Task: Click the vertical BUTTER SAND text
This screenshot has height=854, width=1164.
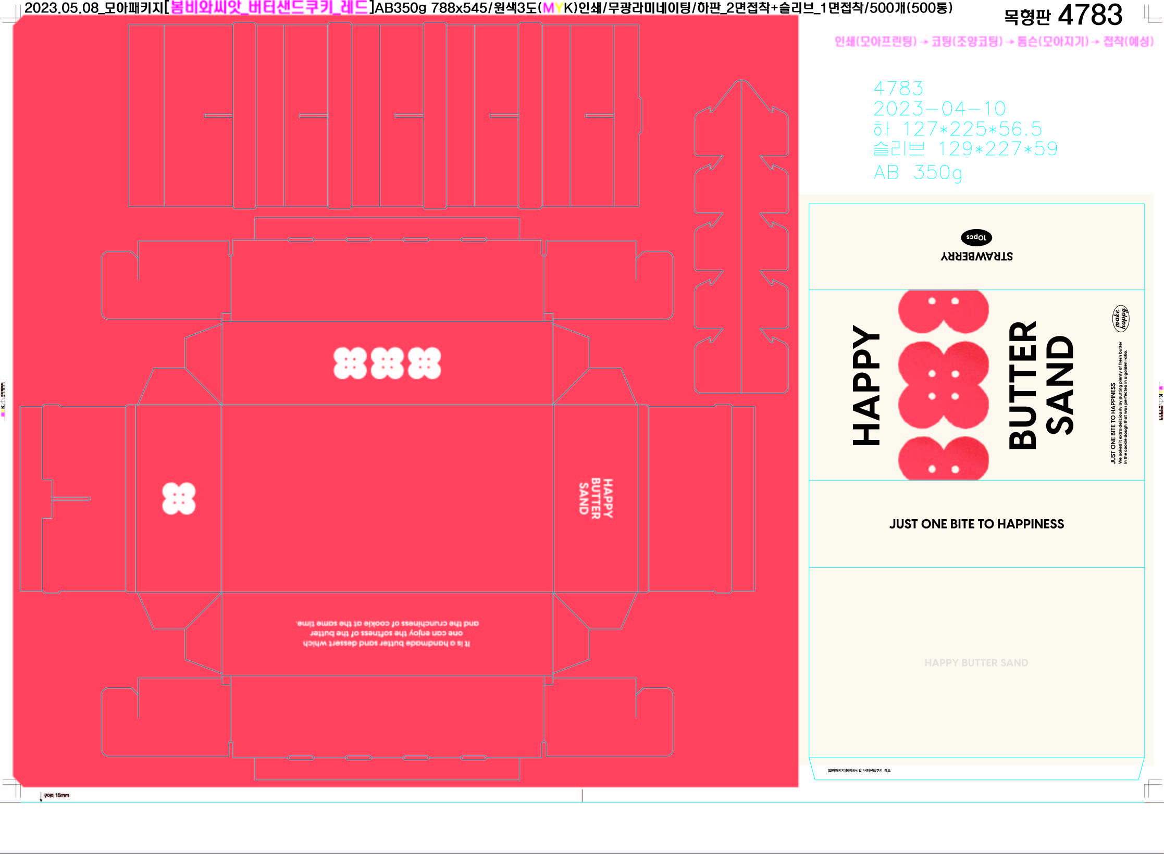Action: click(x=1040, y=385)
